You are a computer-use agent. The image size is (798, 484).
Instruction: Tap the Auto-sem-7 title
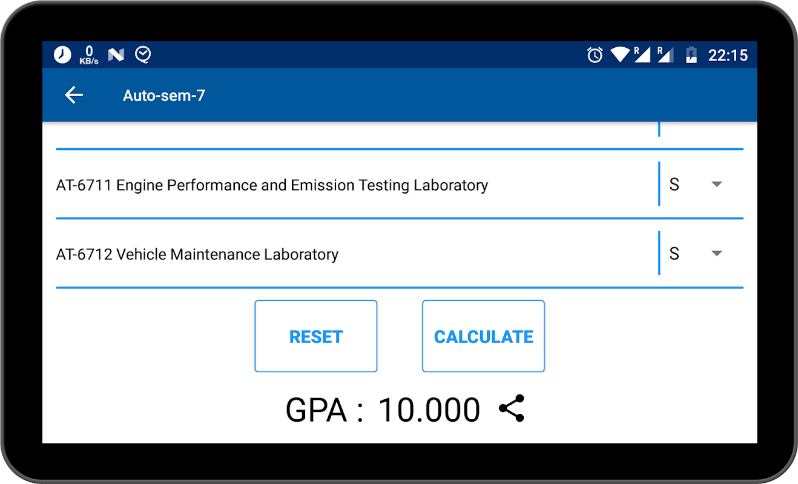(x=164, y=96)
